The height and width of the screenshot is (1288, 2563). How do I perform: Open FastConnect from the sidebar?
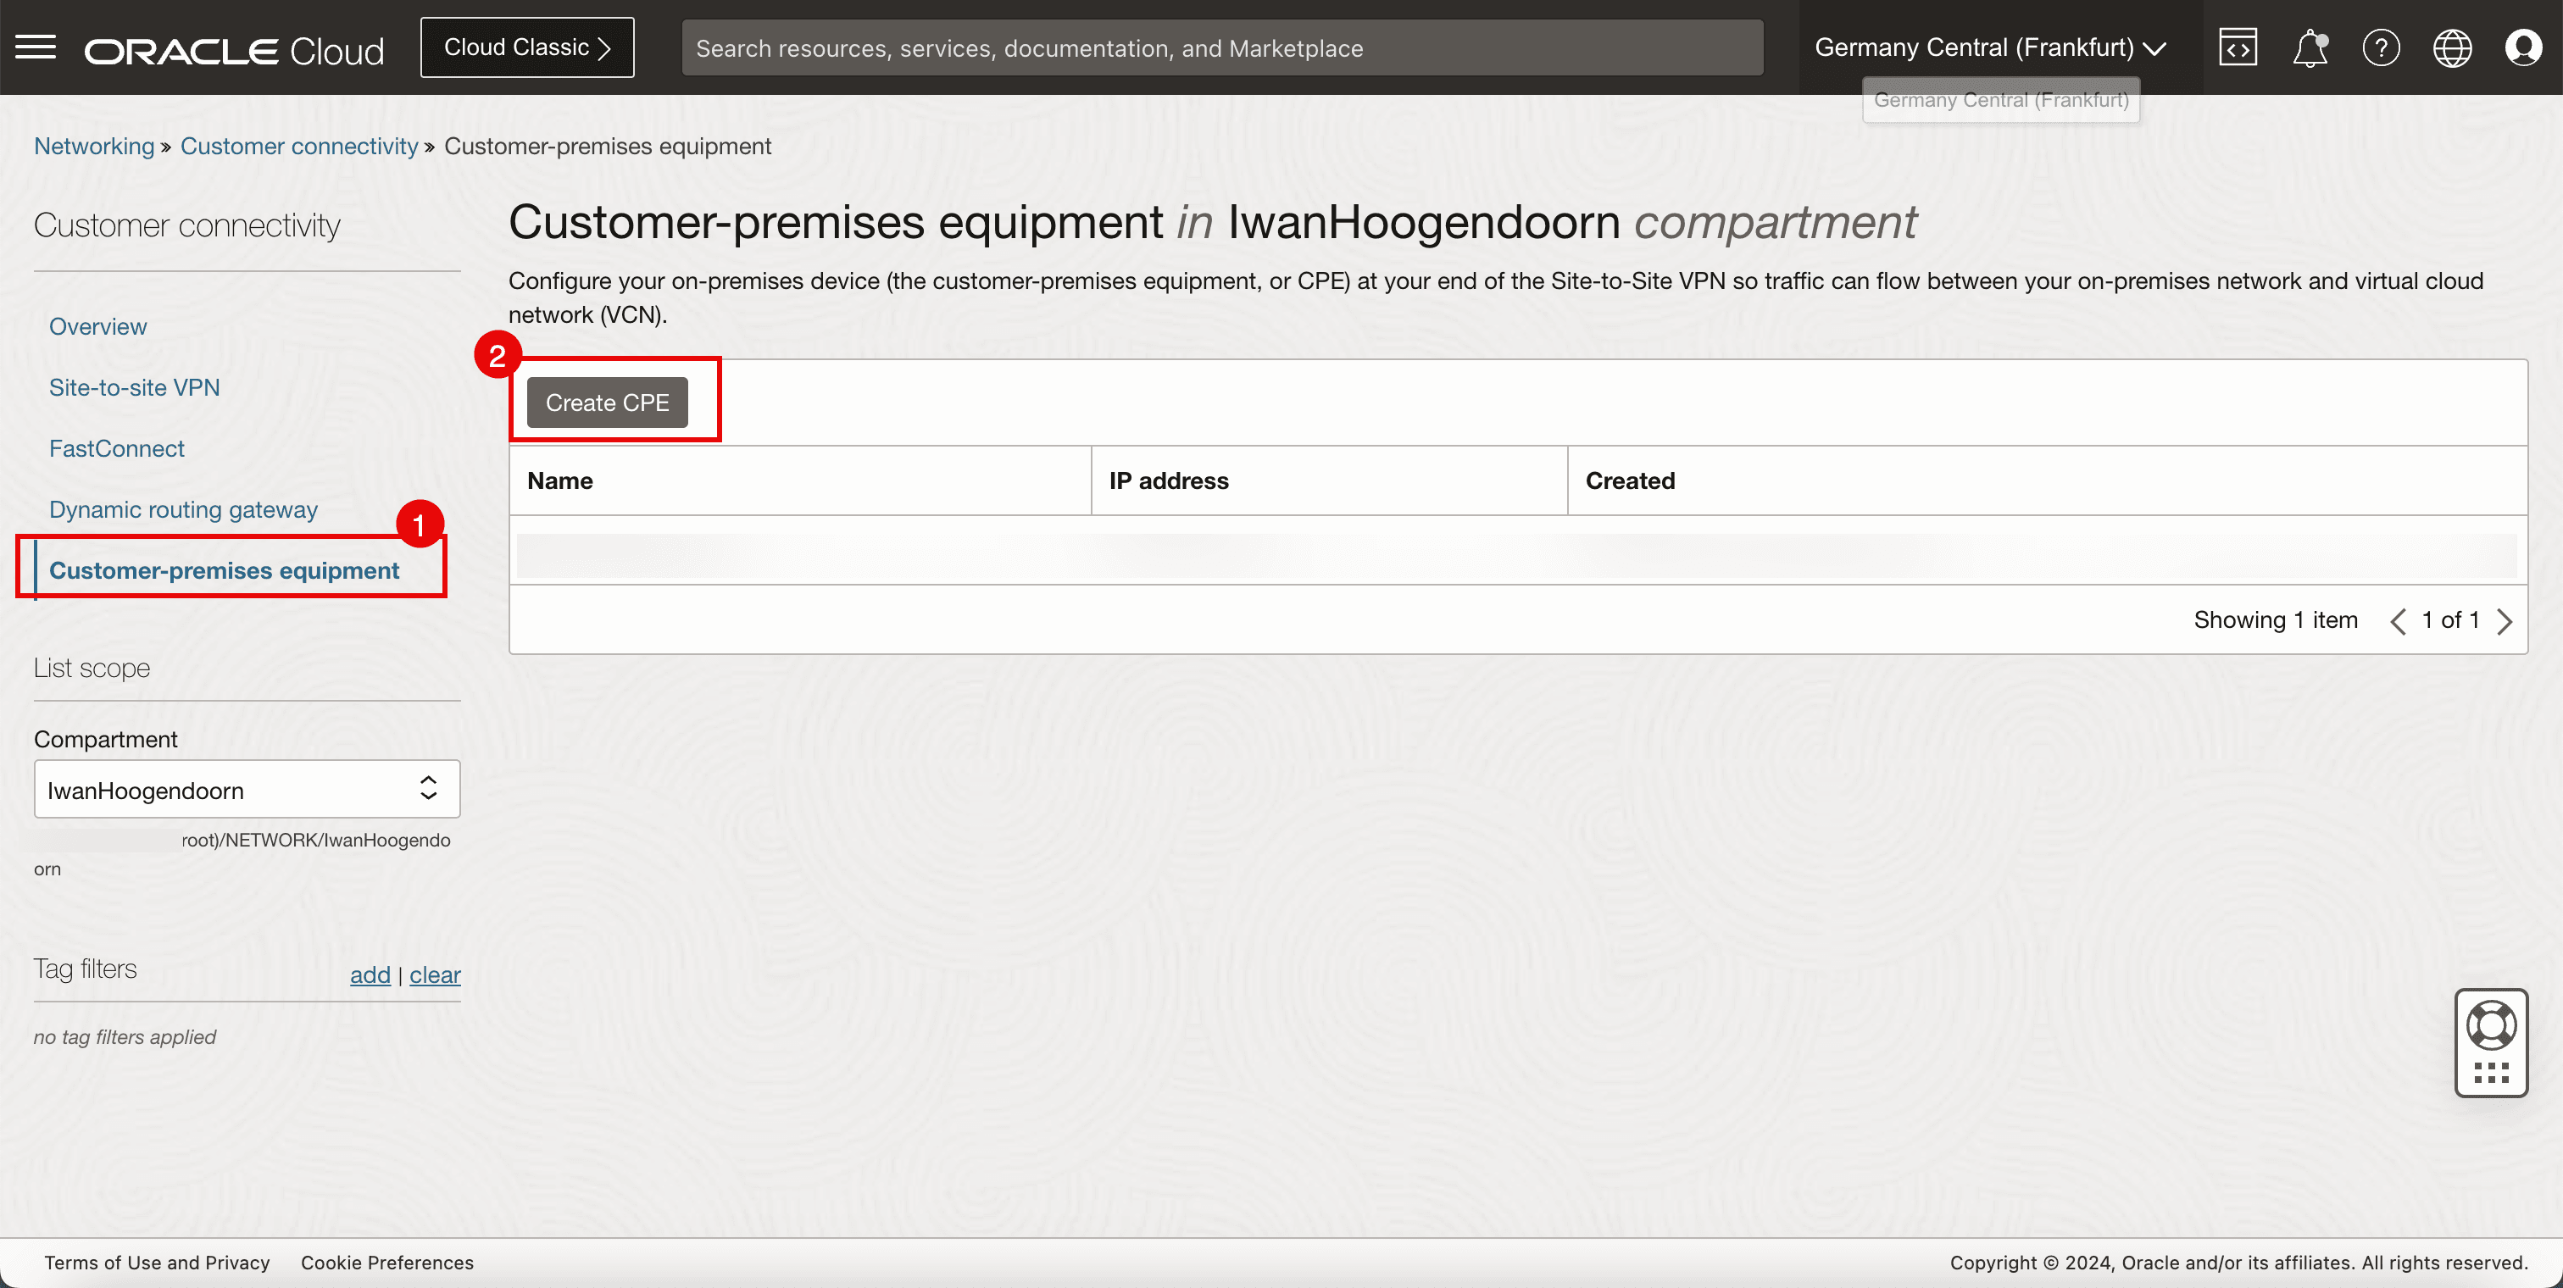(x=116, y=448)
